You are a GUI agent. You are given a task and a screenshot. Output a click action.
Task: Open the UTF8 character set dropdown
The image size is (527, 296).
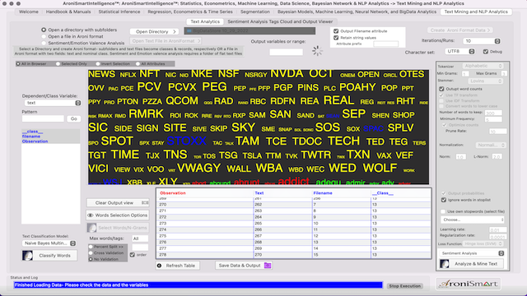[459, 51]
